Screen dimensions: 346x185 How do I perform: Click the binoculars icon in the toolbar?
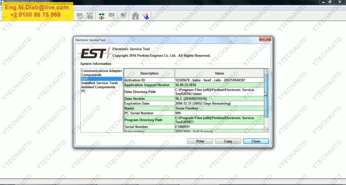coord(135,16)
